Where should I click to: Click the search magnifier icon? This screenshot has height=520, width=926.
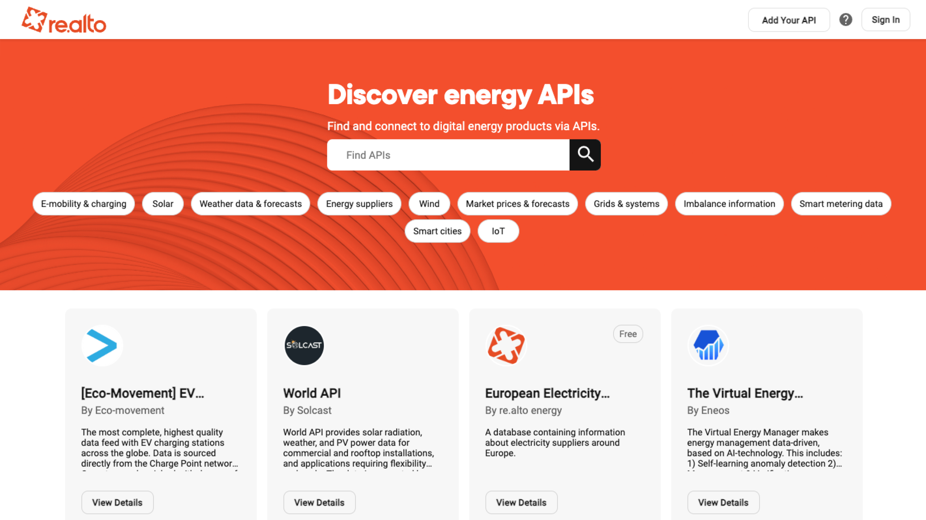click(585, 154)
